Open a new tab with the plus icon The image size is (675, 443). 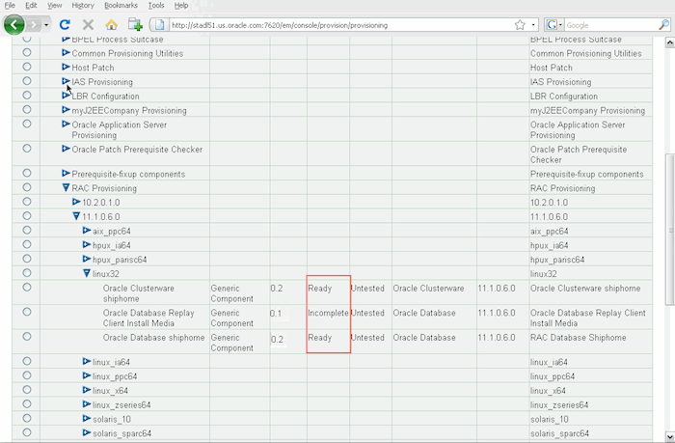(135, 25)
